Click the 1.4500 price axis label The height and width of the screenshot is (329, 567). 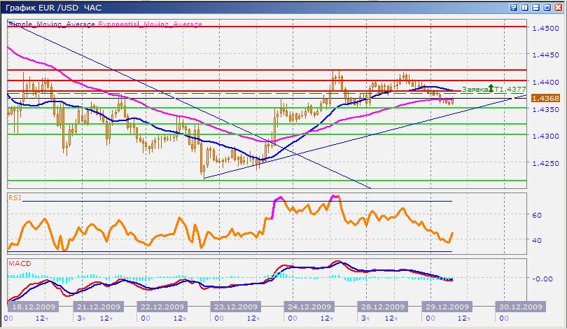pyautogui.click(x=544, y=29)
